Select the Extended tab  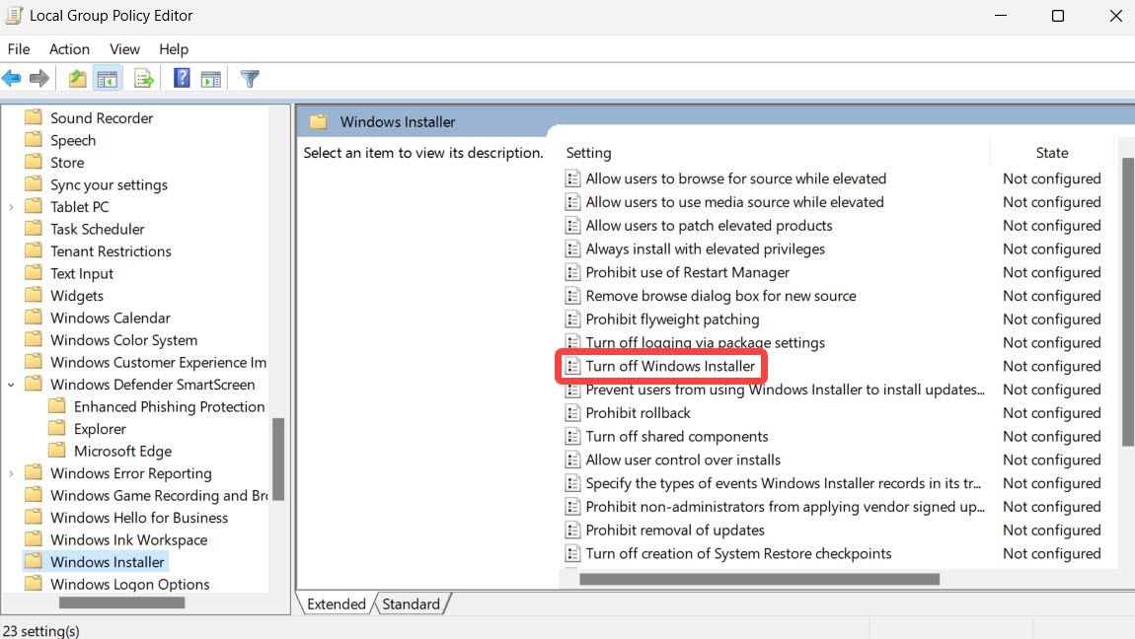tap(336, 603)
